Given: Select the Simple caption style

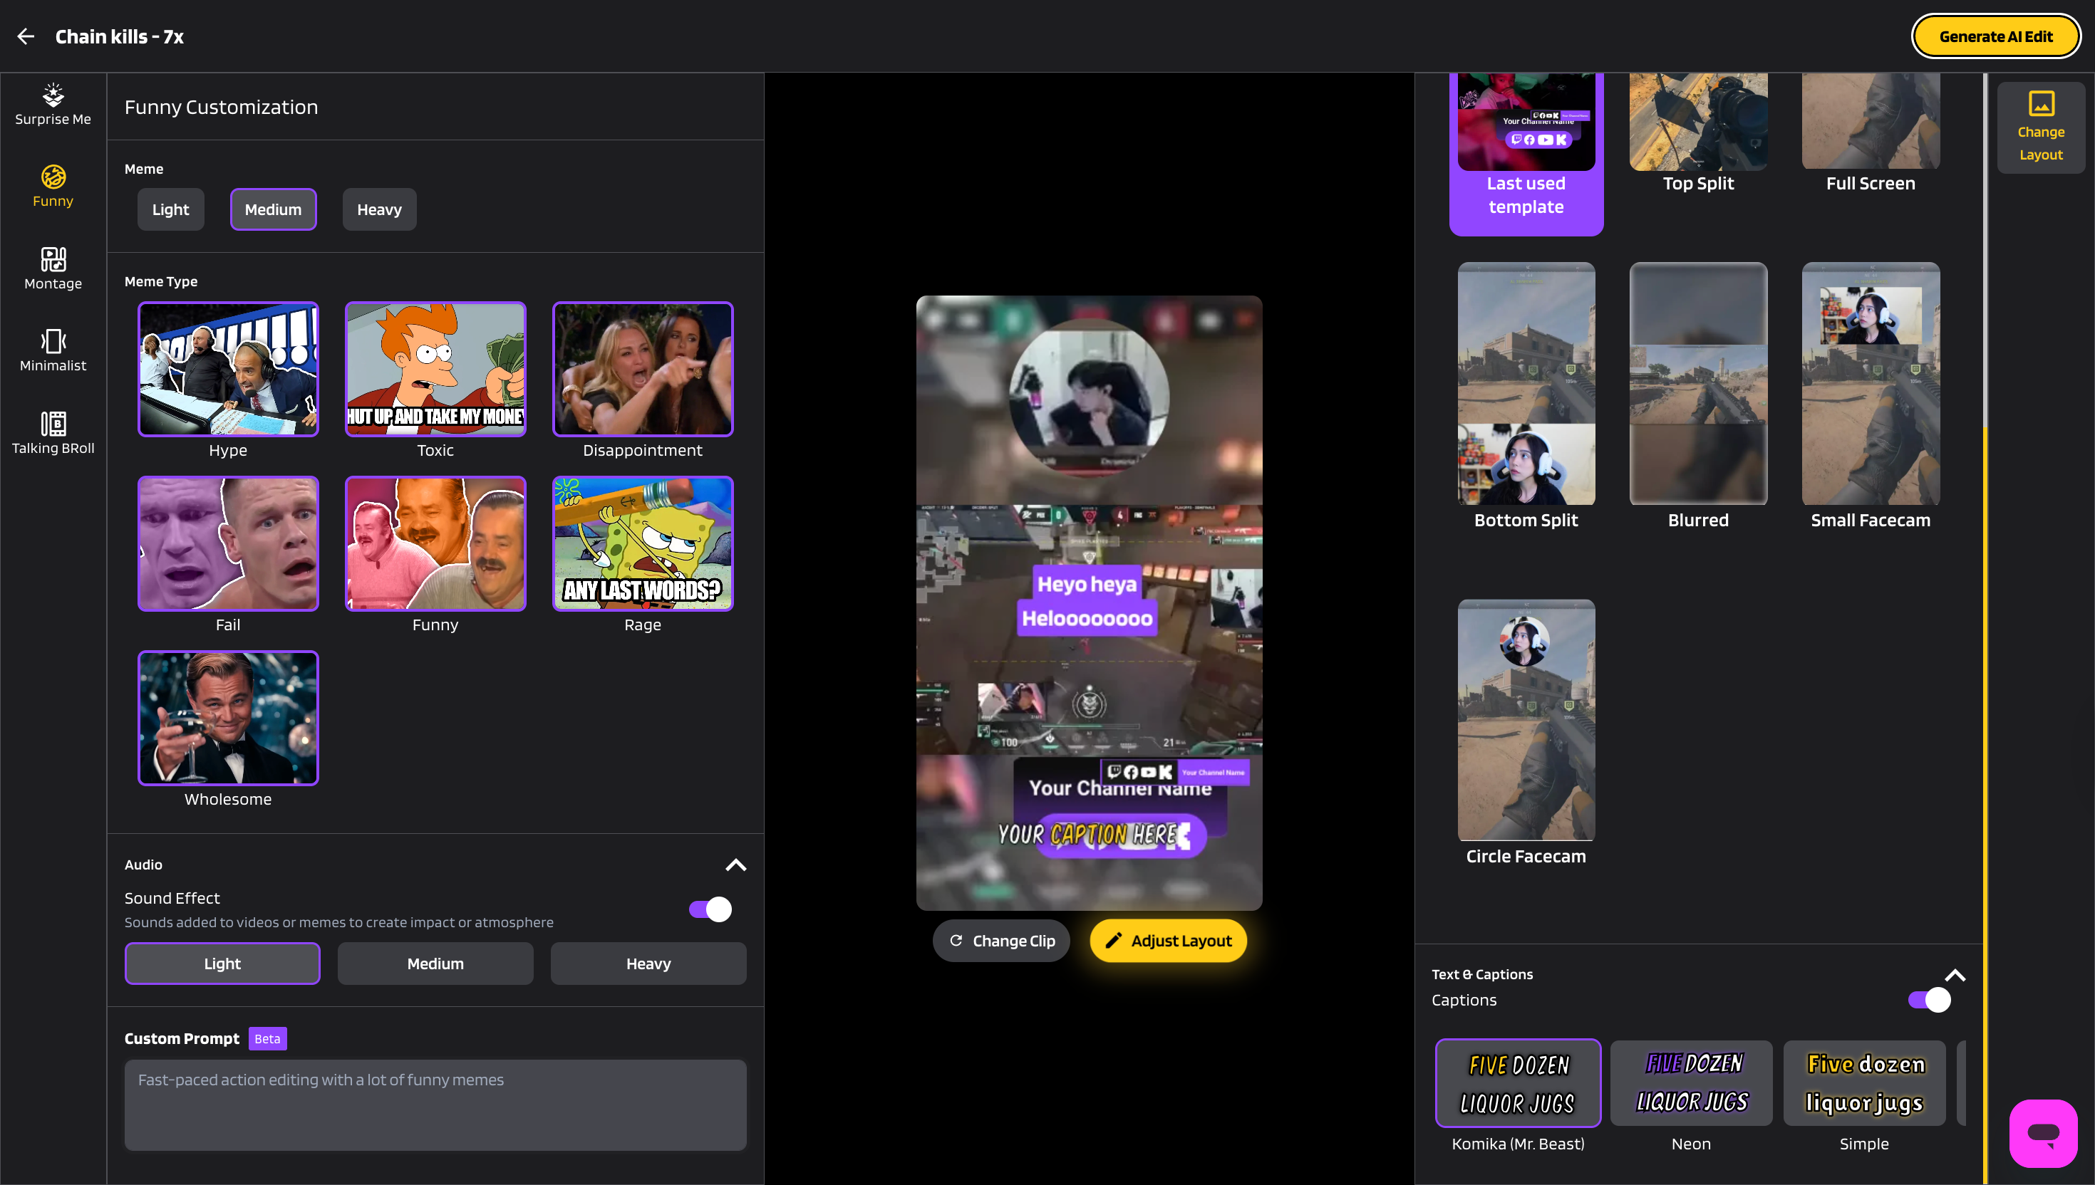Looking at the screenshot, I should 1863,1083.
